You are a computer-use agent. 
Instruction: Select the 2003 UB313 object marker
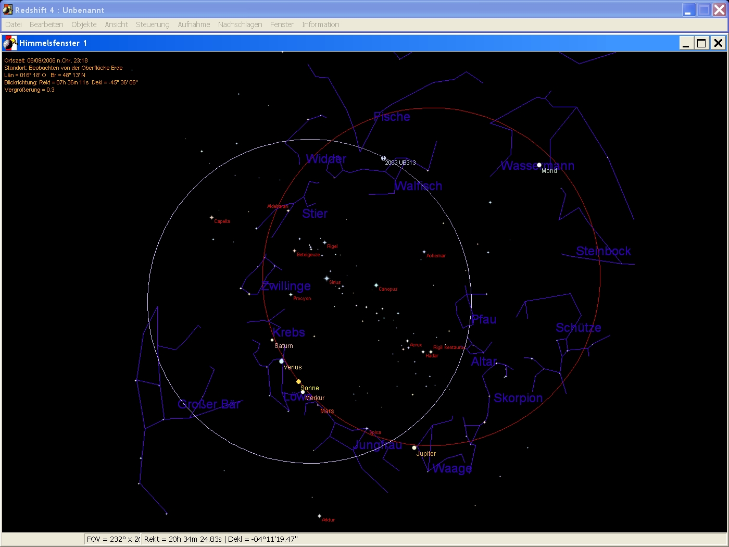click(x=384, y=158)
